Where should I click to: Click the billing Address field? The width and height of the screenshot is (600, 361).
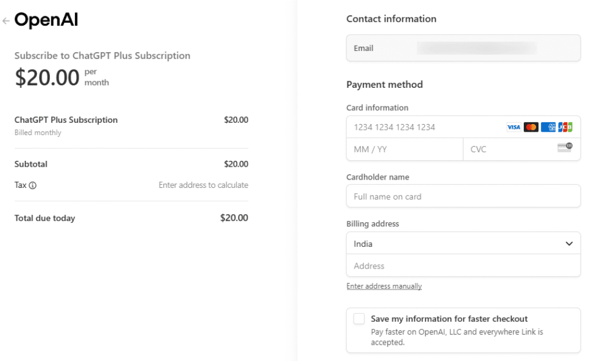point(463,266)
